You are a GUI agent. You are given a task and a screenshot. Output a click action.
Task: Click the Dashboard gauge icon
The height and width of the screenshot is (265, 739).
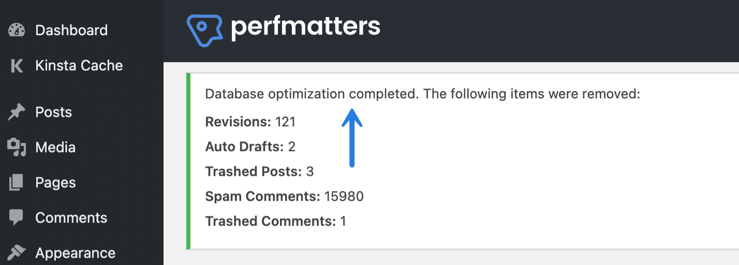point(17,30)
